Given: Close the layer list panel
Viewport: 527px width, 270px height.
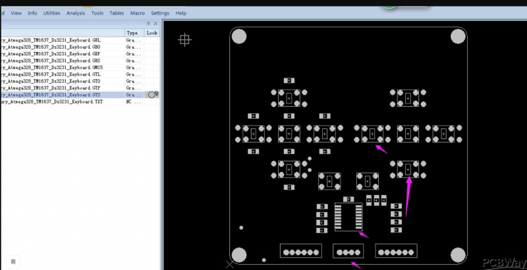Looking at the screenshot, I should click(155, 24).
